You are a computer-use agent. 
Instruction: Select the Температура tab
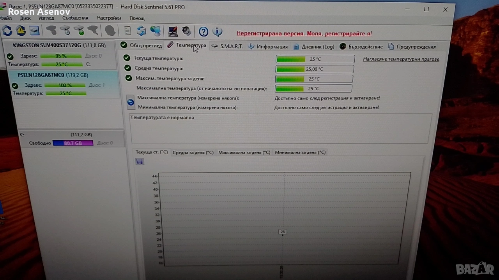(186, 45)
